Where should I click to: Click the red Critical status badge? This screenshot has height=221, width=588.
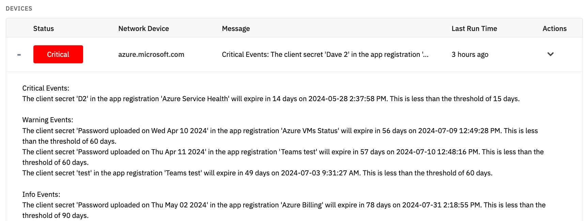click(x=58, y=54)
